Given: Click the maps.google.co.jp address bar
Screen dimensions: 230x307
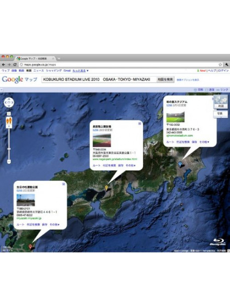Looking at the screenshot, I should [x=120, y=64].
